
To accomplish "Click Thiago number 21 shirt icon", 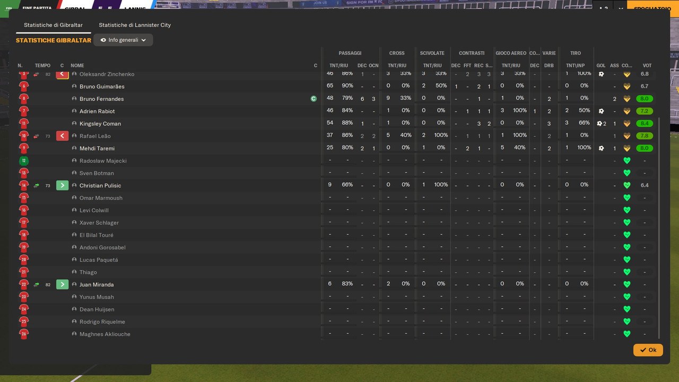I will (23, 272).
